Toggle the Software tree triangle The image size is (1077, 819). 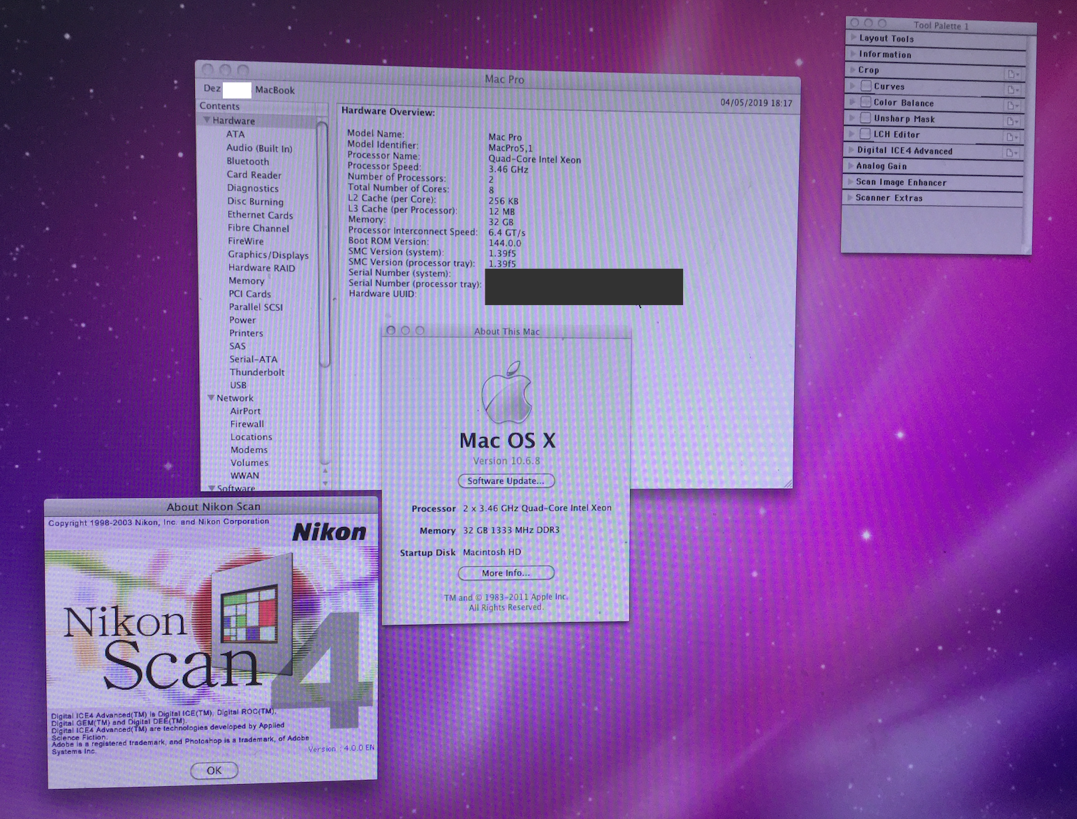click(212, 488)
